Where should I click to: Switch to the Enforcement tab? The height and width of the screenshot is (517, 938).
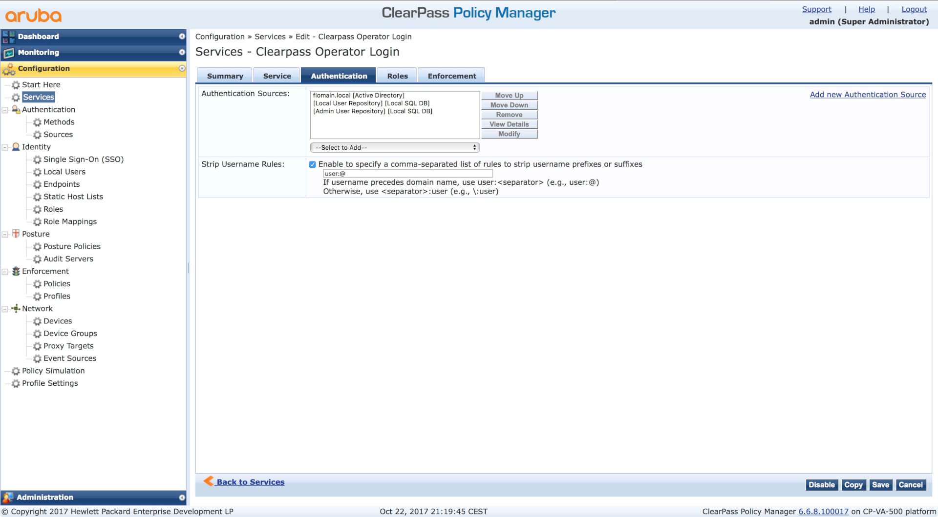pos(451,76)
